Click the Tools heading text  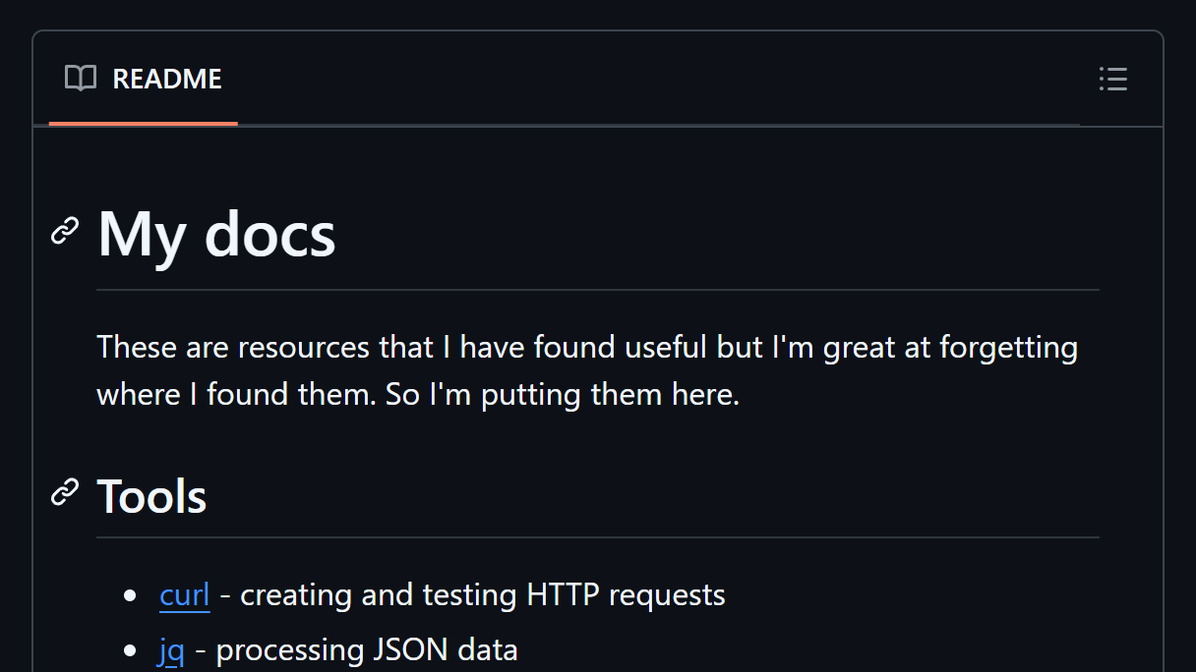(151, 495)
